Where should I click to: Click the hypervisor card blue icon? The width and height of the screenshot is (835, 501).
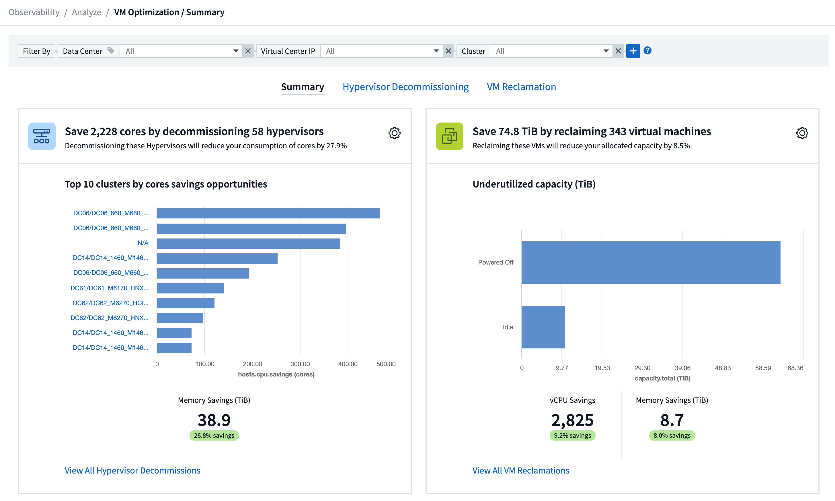pos(42,136)
